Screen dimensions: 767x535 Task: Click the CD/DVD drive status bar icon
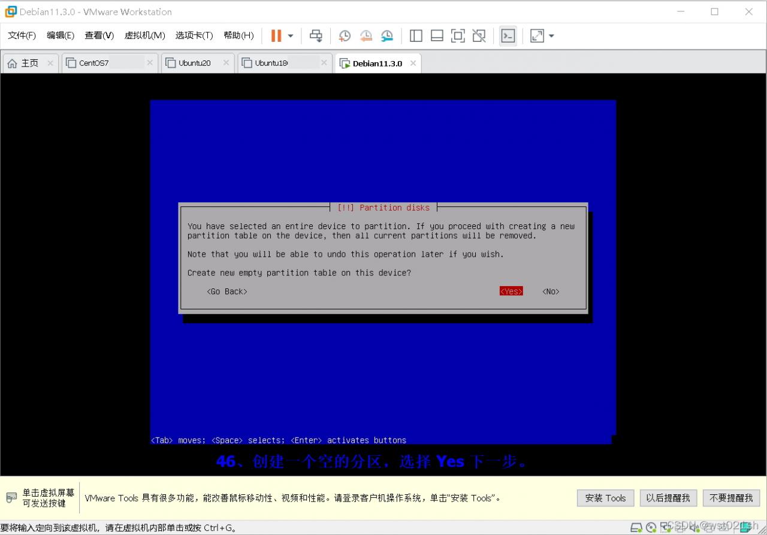[651, 528]
